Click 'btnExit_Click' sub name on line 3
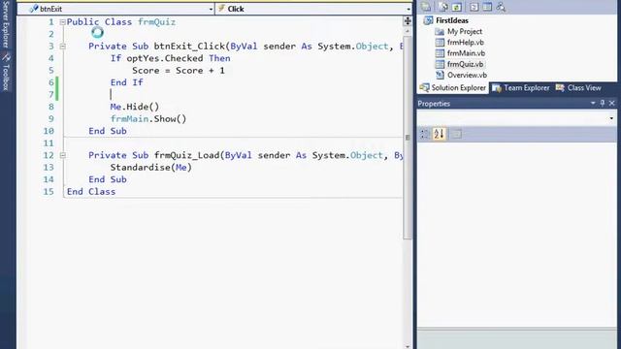 click(189, 47)
